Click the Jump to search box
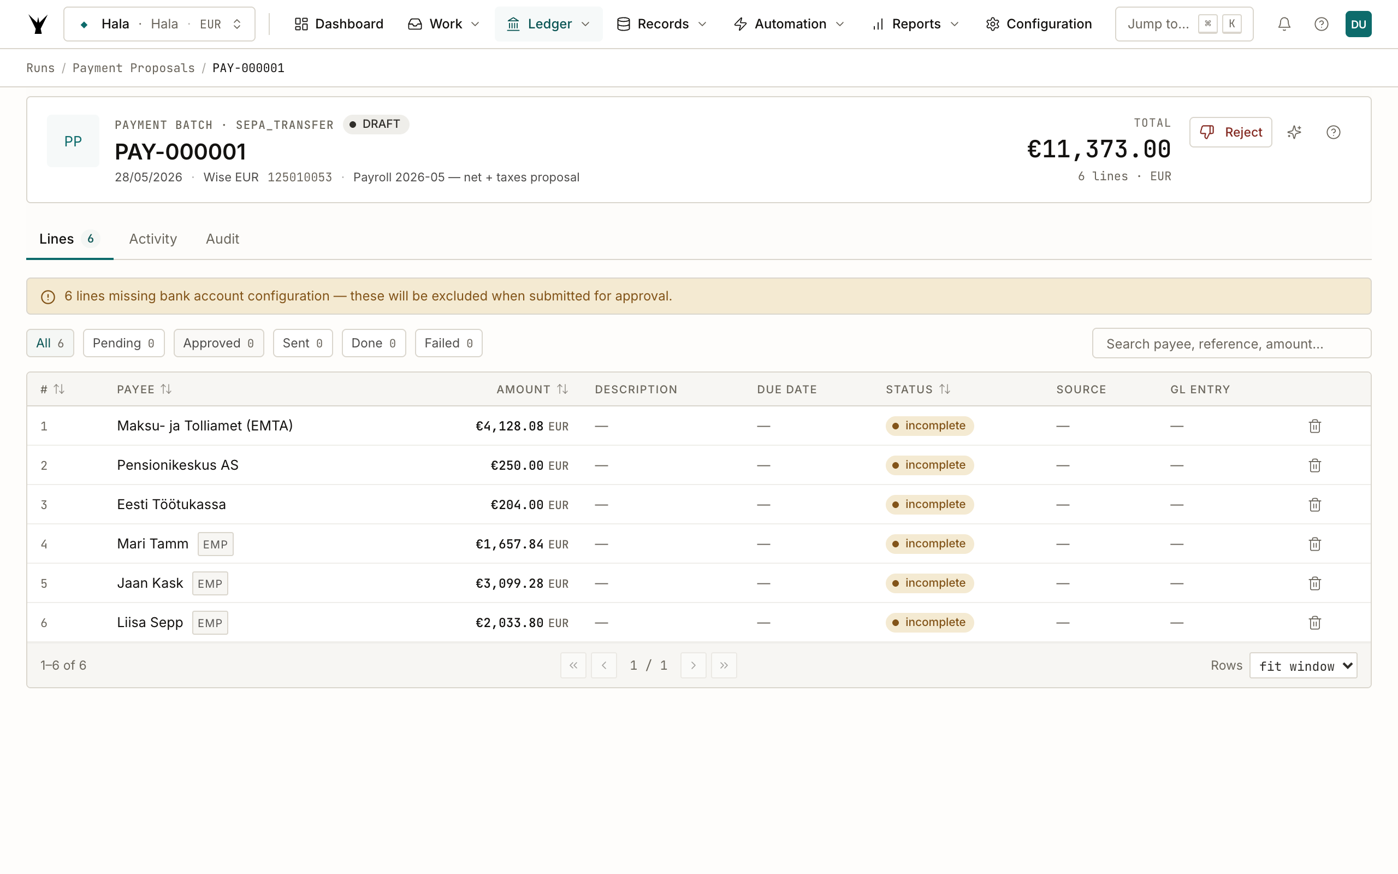 1184,23
